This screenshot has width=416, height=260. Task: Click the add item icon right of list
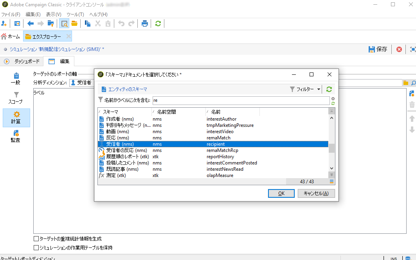[412, 94]
